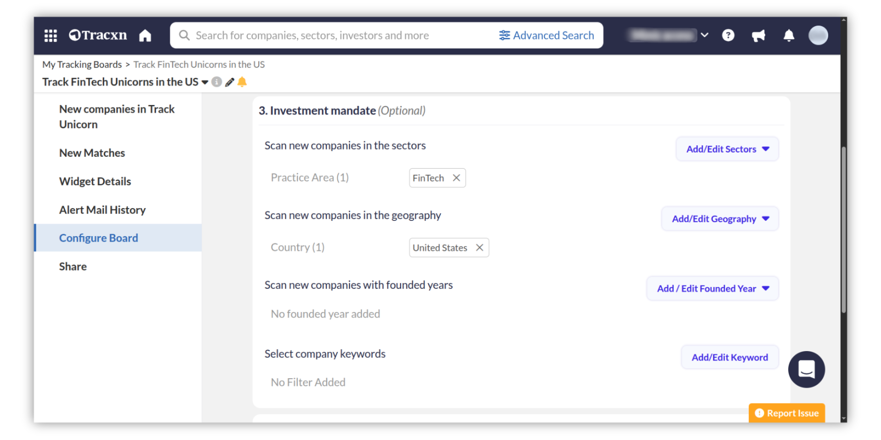Go to the Tracxn home icon
Screen dimensions: 881x440
(145, 35)
